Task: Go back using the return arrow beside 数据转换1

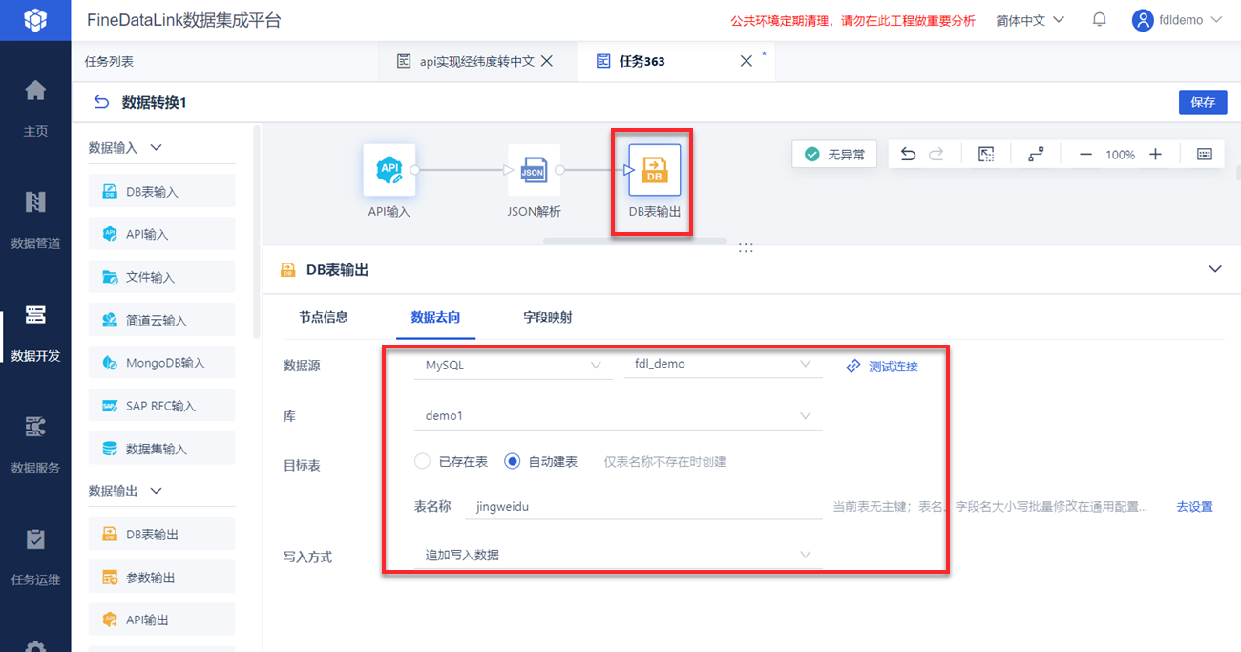Action: pyautogui.click(x=101, y=102)
